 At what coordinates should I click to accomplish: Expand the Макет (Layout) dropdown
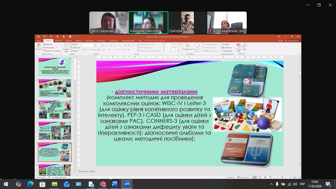coord(74,44)
